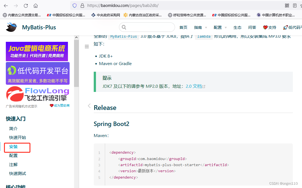Viewport: 302px width, 188px height.
Task: Open the 中央政府采购网 bookmark
Action: tap(106, 15)
